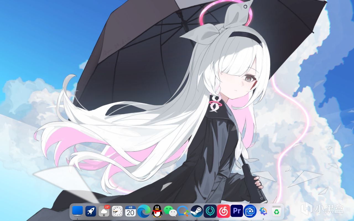This screenshot has width=354, height=221.
Task: Launch Steam from the dock
Action: point(197,211)
